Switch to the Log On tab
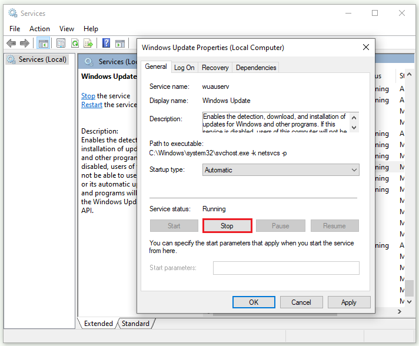The width and height of the screenshot is (419, 346). 184,68
